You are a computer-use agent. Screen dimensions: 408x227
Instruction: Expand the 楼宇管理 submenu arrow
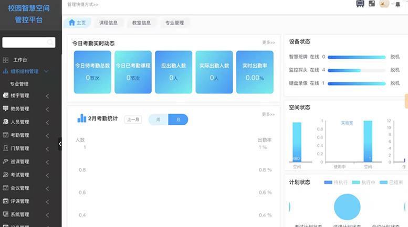[x=47, y=96]
